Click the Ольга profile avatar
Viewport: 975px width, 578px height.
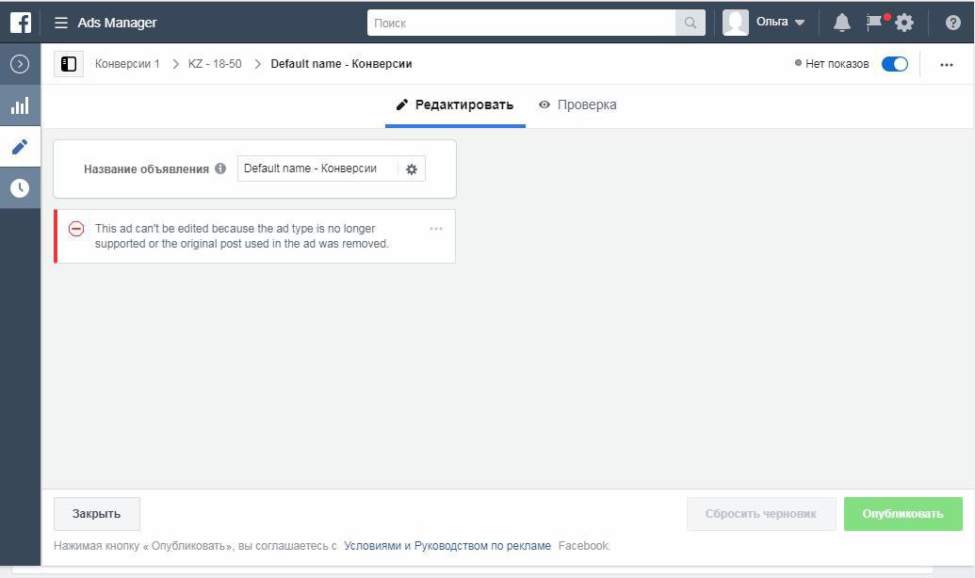point(736,23)
